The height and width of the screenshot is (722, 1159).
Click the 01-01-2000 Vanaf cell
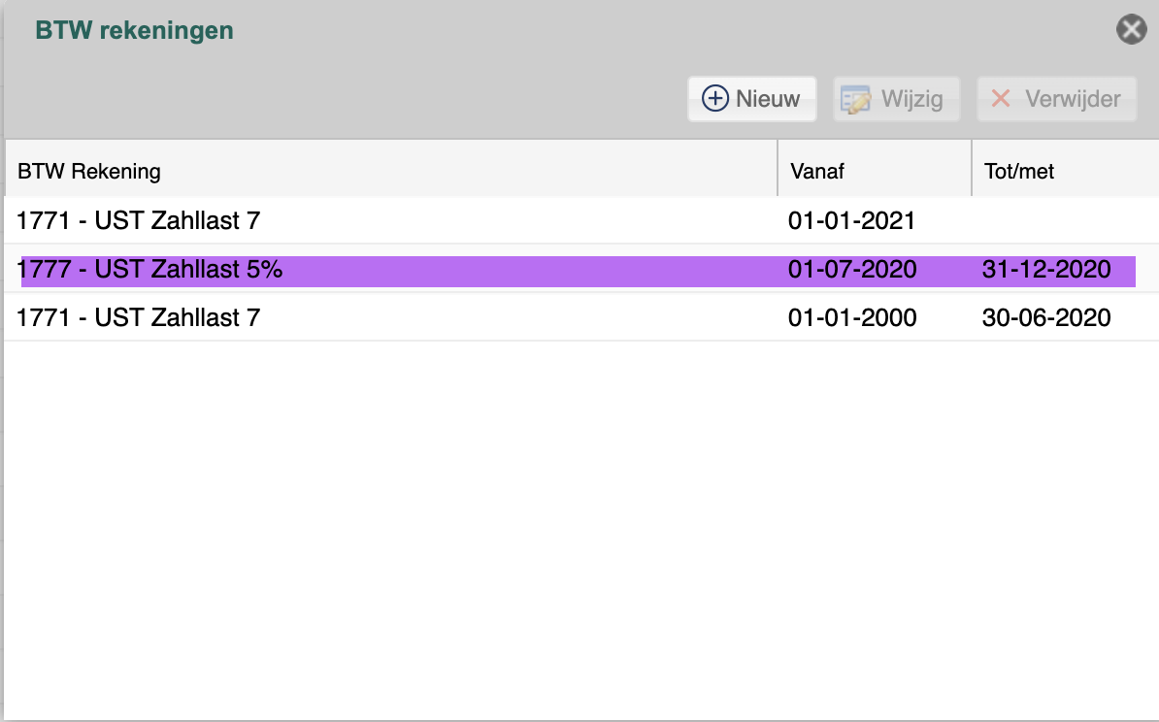coord(851,317)
